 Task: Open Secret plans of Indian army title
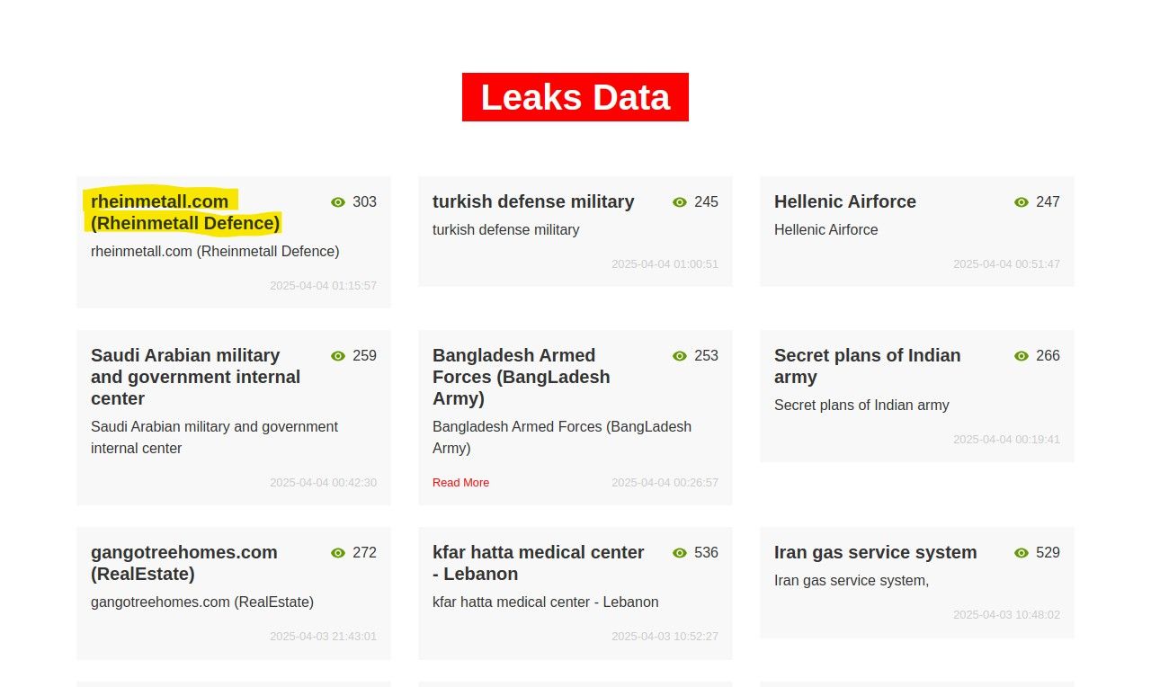[867, 366]
